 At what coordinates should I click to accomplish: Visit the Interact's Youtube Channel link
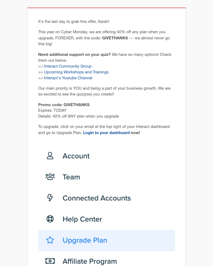click(68, 78)
